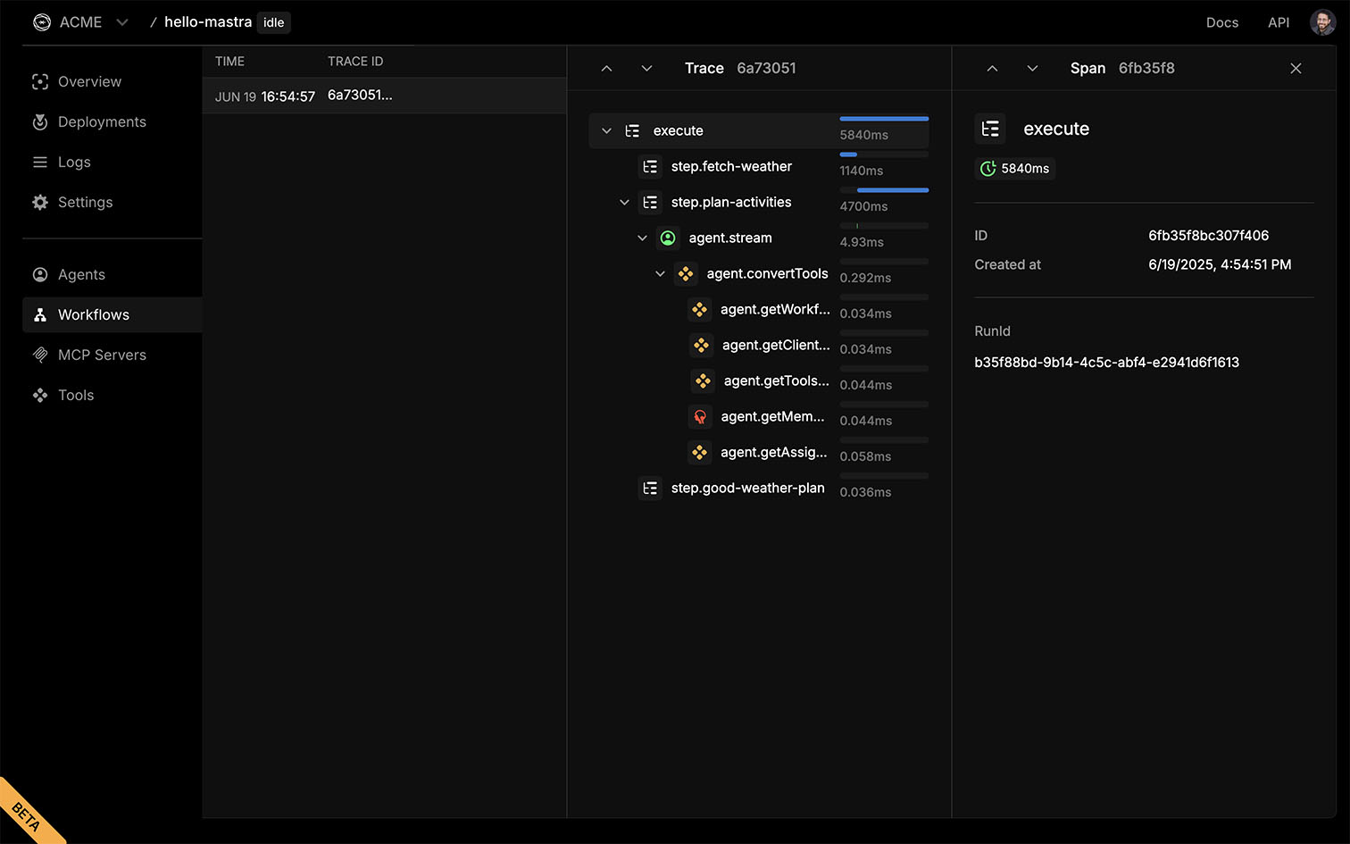The height and width of the screenshot is (844, 1350).
Task: Click the agent.stream agent icon
Action: pos(668,238)
